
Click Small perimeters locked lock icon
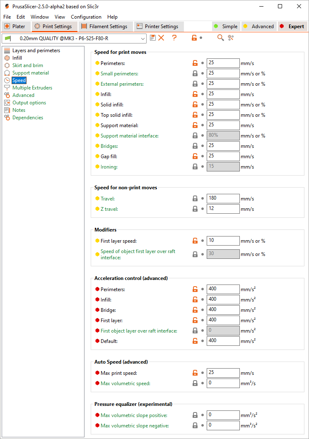tap(195, 73)
